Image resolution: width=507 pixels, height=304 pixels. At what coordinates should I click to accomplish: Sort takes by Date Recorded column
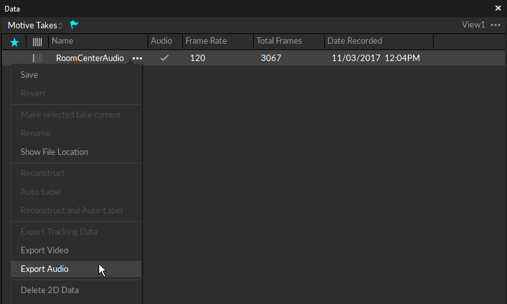point(354,41)
